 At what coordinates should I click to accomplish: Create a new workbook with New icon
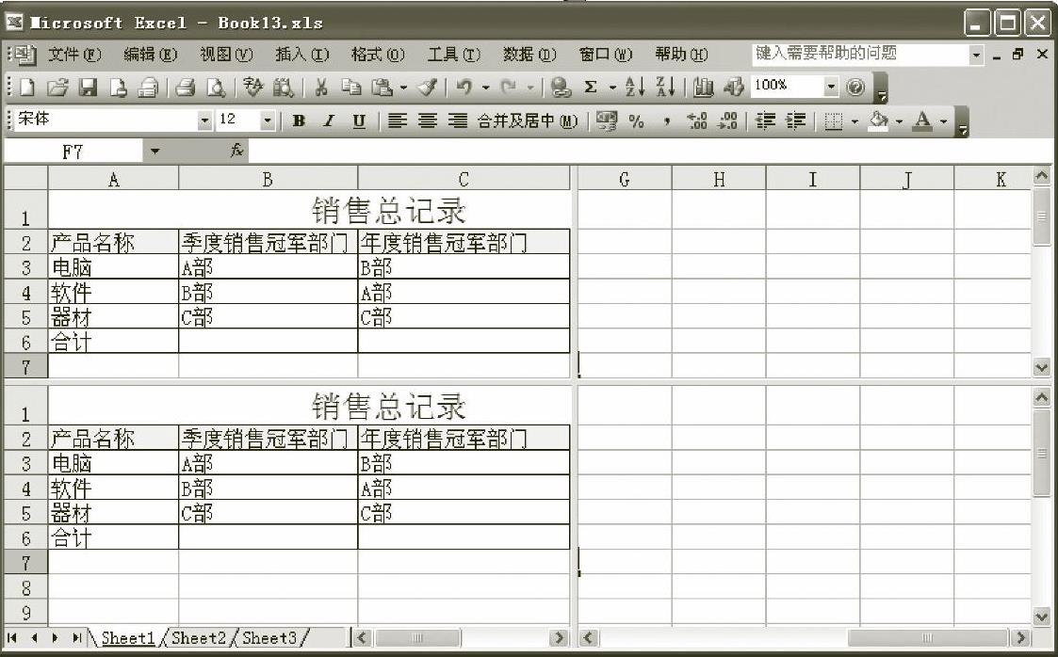(27, 87)
